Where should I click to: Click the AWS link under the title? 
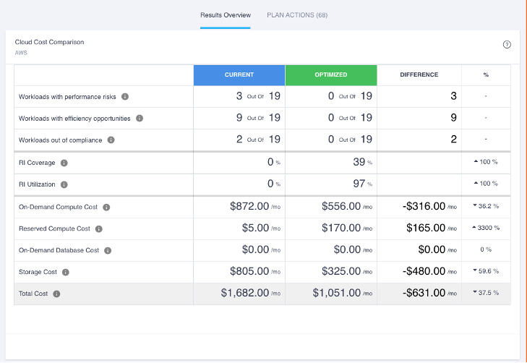[21, 52]
